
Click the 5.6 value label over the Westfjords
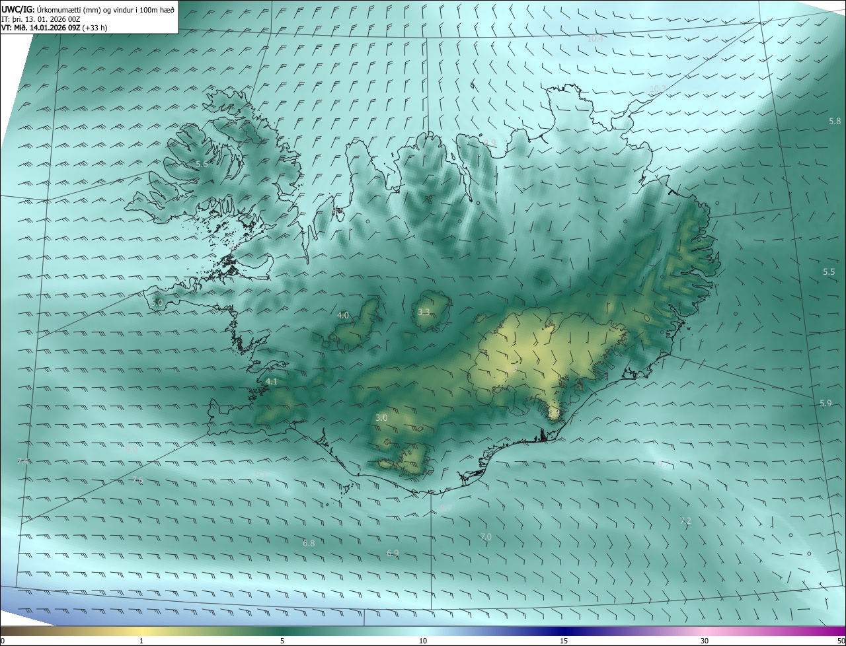pos(202,164)
